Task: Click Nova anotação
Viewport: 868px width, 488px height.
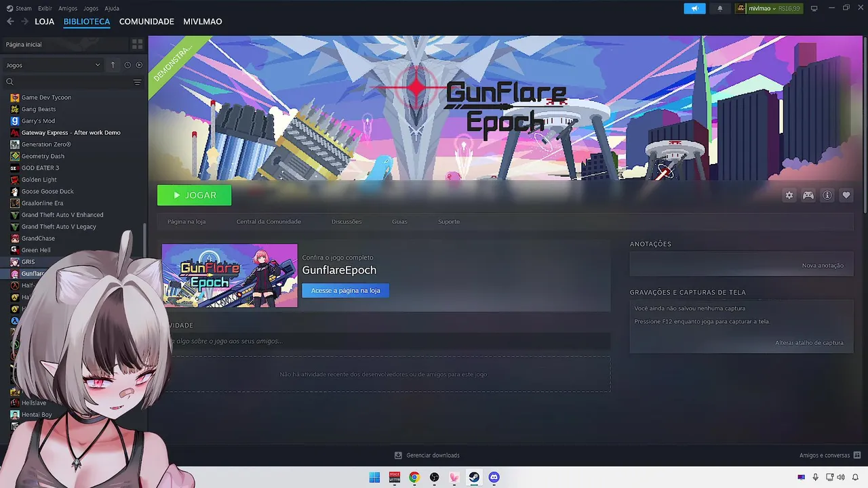Action: 823,266
